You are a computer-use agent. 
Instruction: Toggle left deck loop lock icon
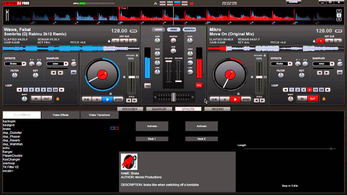(x=57, y=99)
